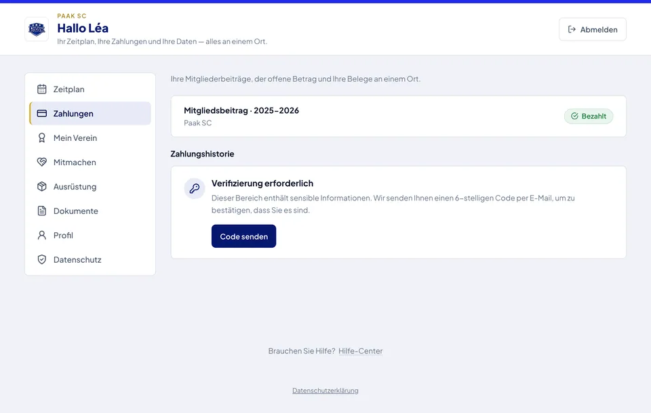Click the award ribbon icon beside Mein Verein
This screenshot has height=413, width=651.
pyautogui.click(x=42, y=137)
